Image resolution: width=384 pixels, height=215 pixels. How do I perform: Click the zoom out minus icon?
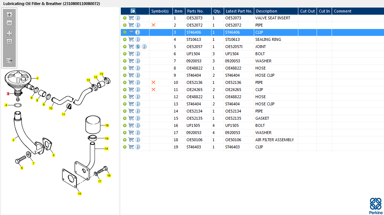(9, 23)
